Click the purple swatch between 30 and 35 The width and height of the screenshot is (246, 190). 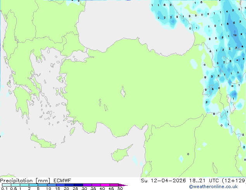[87, 185]
